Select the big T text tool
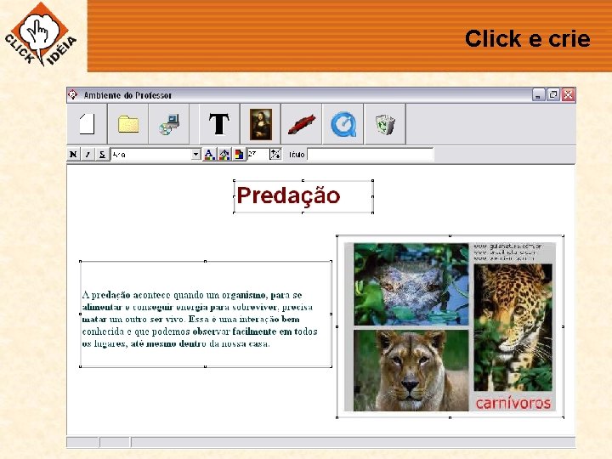612x459 pixels. click(x=219, y=124)
